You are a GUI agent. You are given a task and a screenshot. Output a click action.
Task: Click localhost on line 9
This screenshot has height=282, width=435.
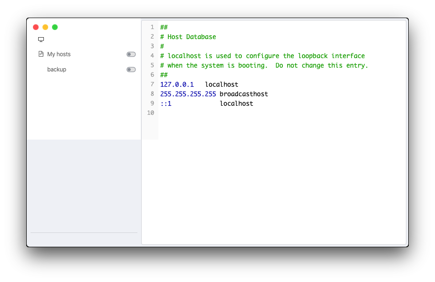click(x=237, y=103)
